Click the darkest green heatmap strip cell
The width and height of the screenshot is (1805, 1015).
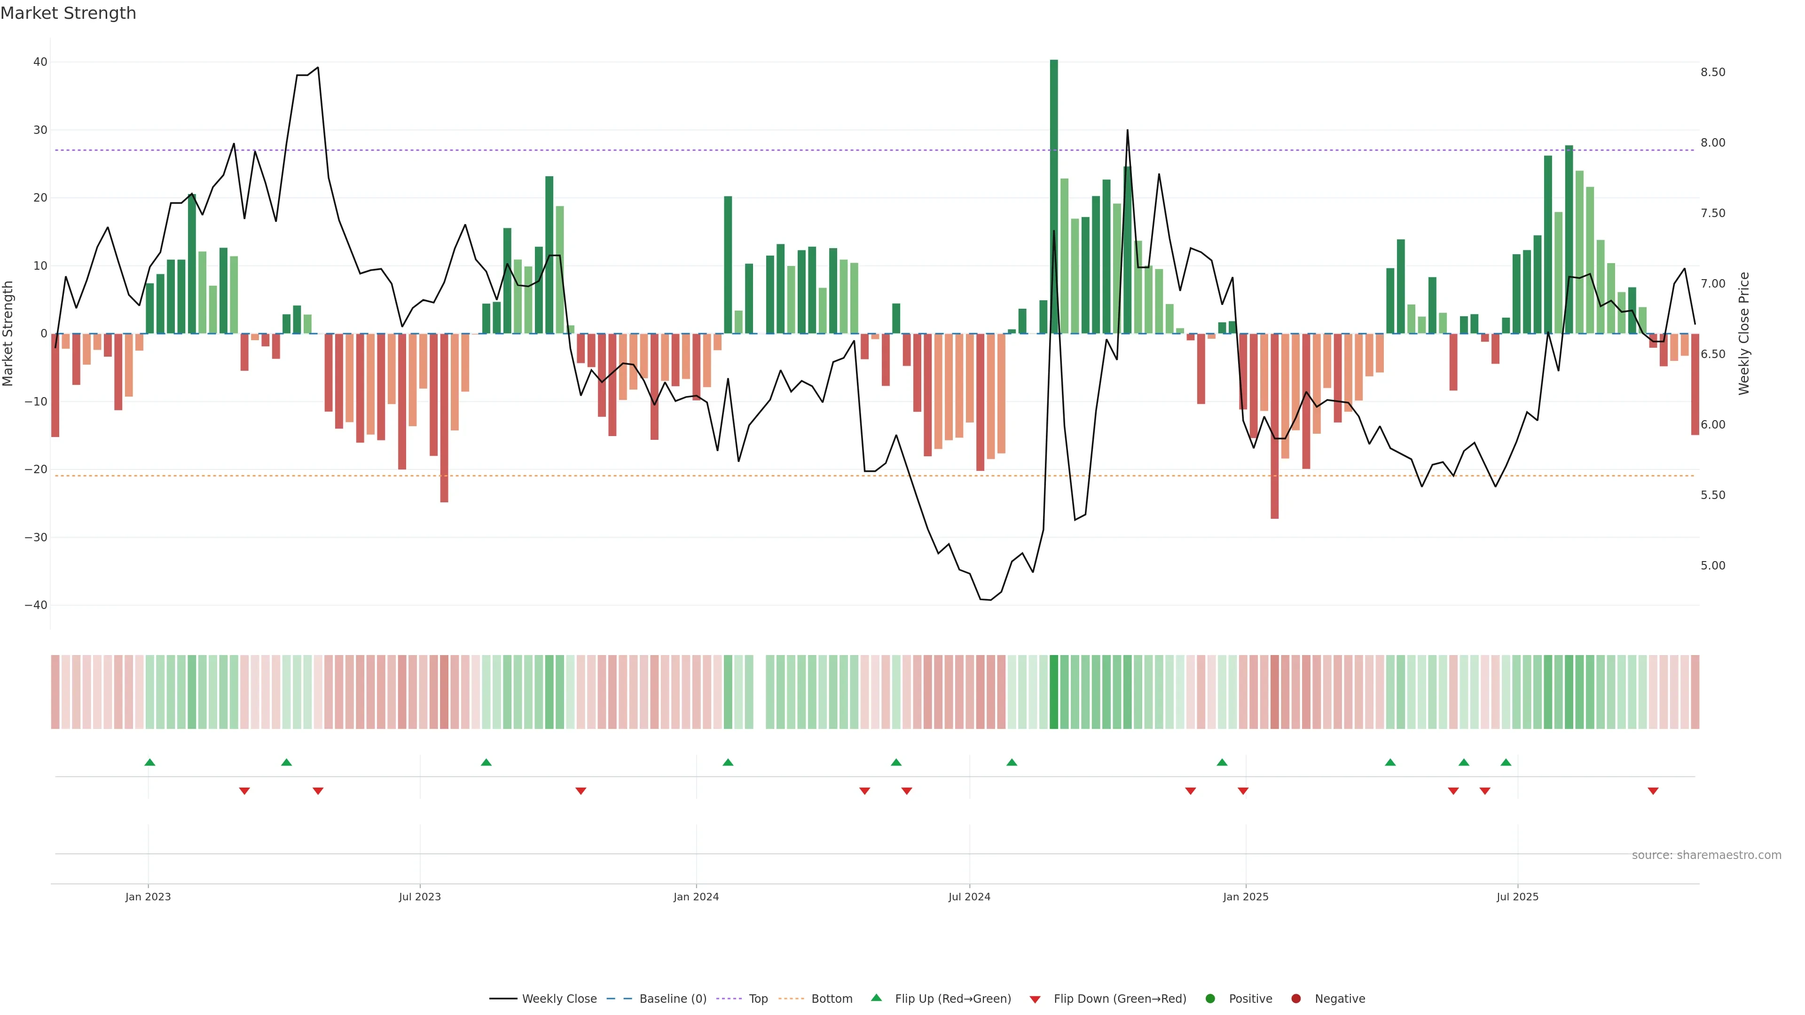coord(1054,691)
